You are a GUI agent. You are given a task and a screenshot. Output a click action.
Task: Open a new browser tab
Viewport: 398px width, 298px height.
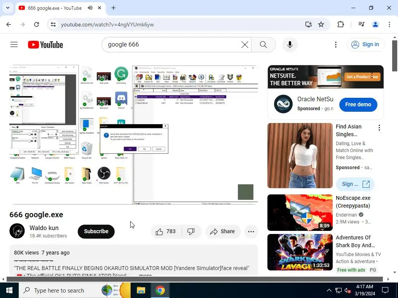[113, 8]
